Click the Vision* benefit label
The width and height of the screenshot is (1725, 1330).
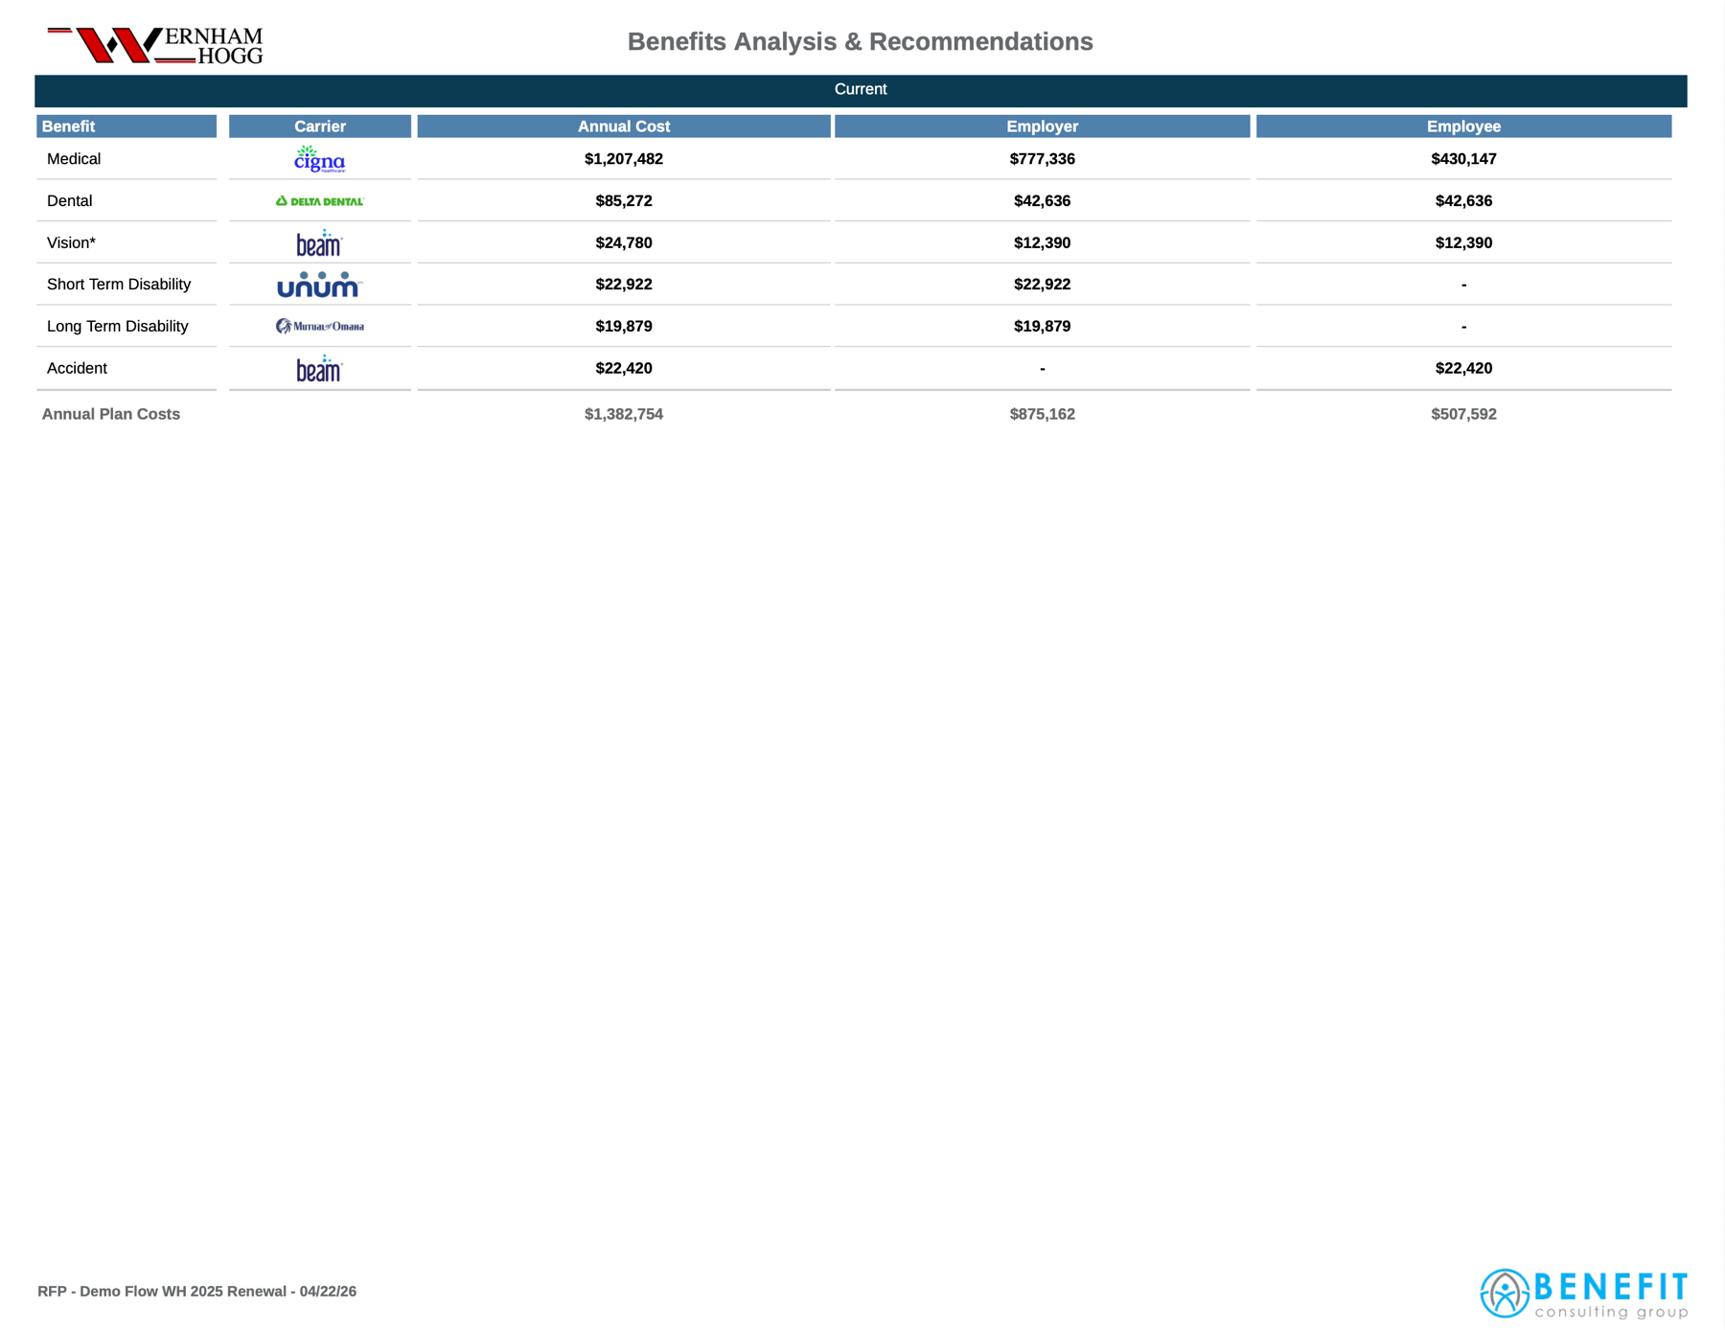pyautogui.click(x=71, y=243)
